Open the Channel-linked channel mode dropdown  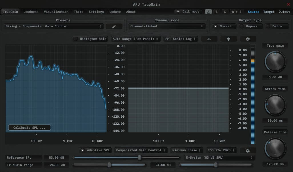(x=167, y=26)
